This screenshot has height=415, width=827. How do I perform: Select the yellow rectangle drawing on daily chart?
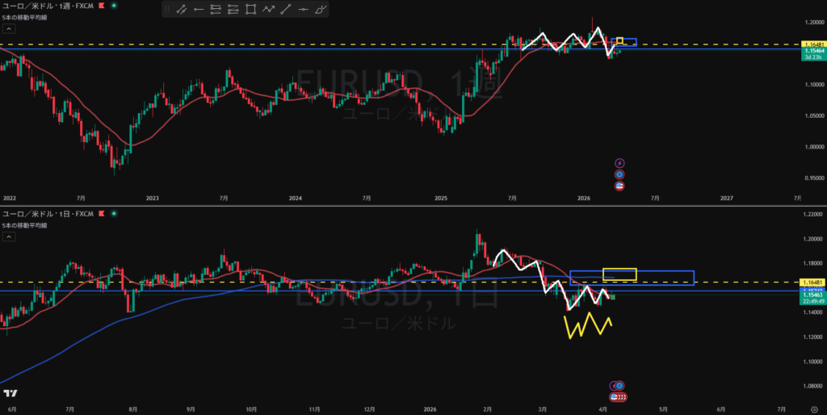coord(619,275)
